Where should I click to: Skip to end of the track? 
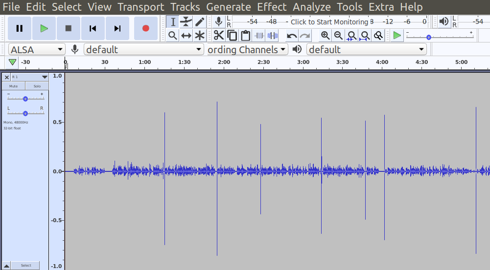[x=117, y=28]
